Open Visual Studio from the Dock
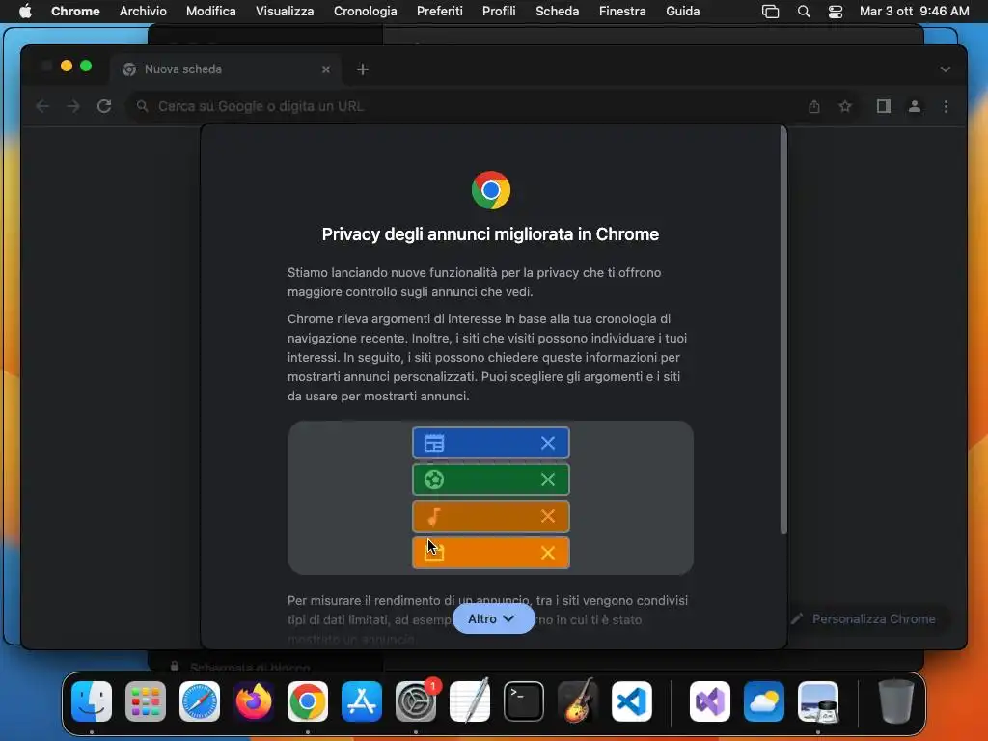Screen dimensions: 988x741 710,701
